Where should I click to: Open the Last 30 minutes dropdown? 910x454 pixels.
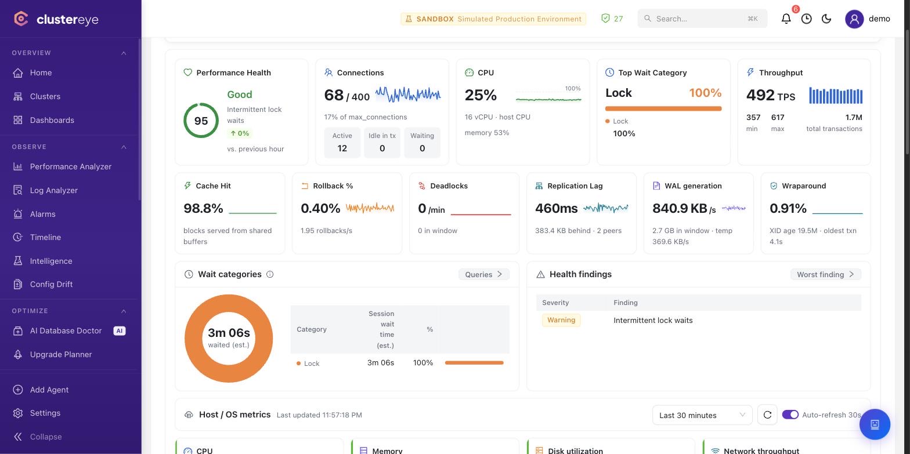[x=702, y=415]
